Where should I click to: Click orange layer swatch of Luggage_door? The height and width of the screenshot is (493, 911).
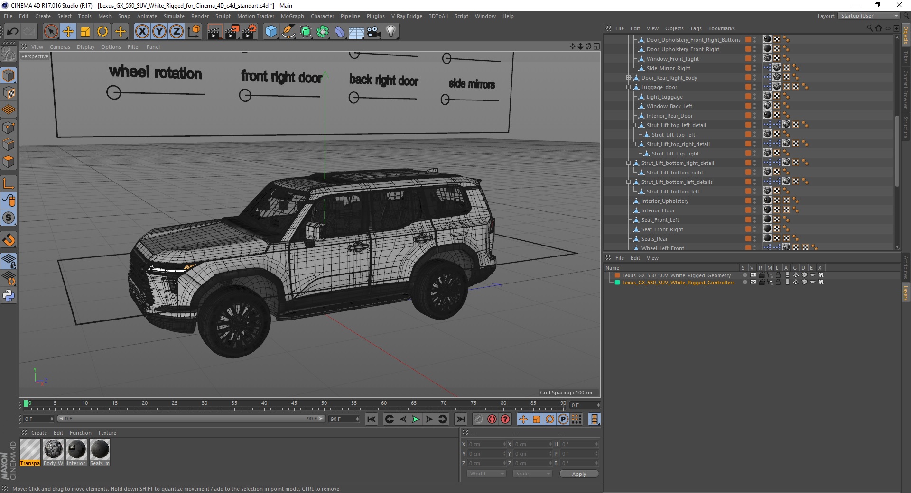(x=748, y=87)
